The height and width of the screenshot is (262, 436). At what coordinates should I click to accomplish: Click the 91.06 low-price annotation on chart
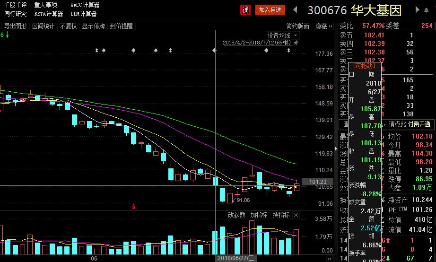click(243, 200)
